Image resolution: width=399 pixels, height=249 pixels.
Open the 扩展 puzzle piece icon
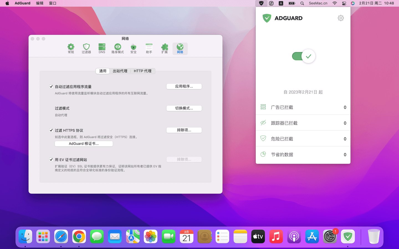coord(165,48)
